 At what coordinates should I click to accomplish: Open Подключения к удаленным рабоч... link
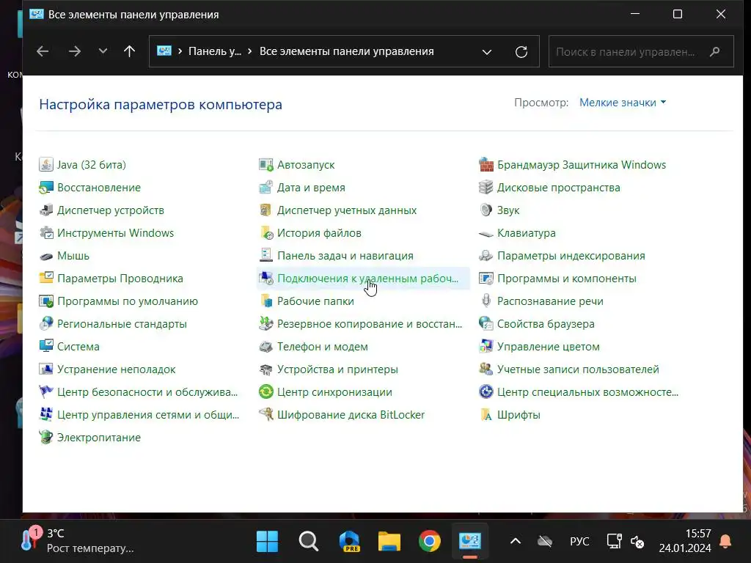coord(367,279)
